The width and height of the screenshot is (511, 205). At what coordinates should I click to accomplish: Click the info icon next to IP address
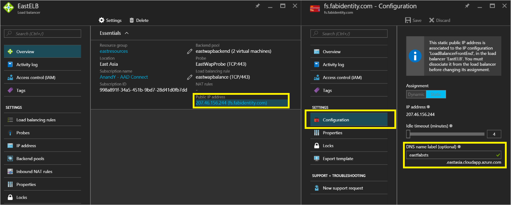(x=428, y=107)
